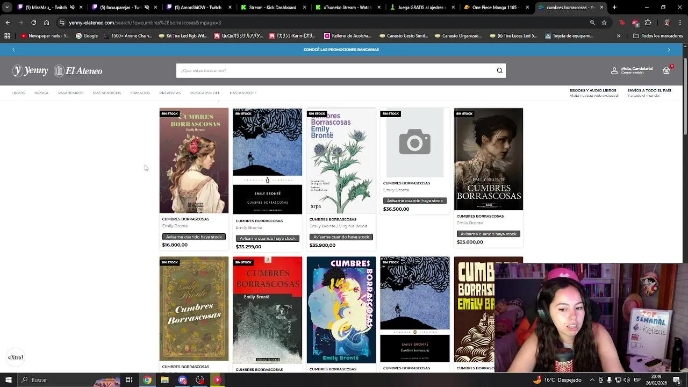Click the Cerrar sesión link
The width and height of the screenshot is (688, 387).
tap(632, 73)
